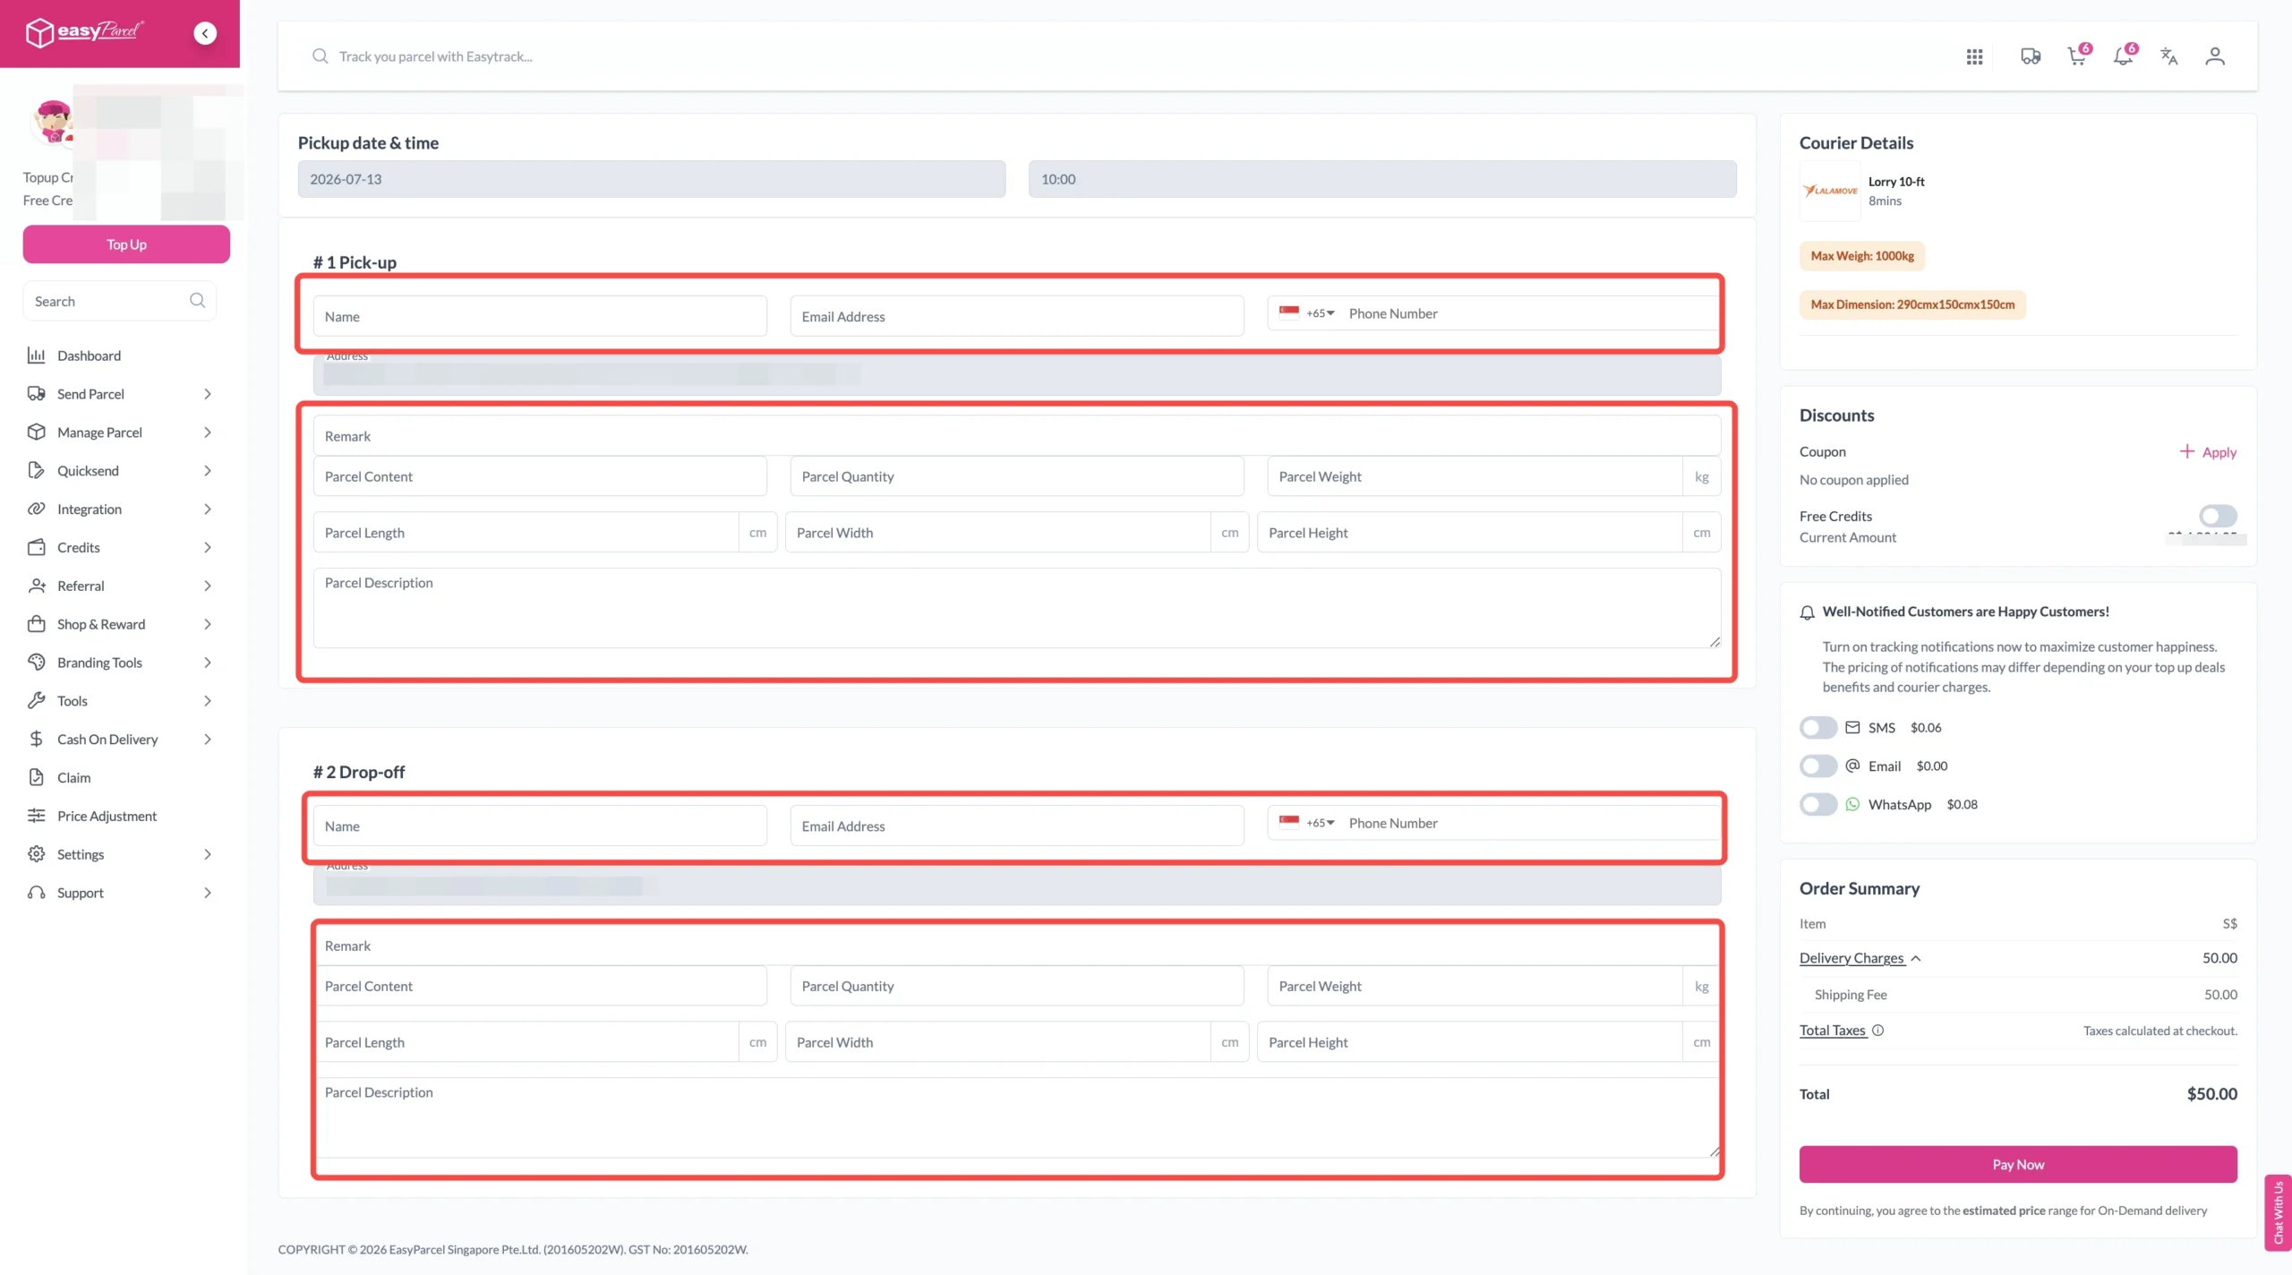Open the apps grid icon
This screenshot has height=1275, width=2292.
(x=1974, y=56)
